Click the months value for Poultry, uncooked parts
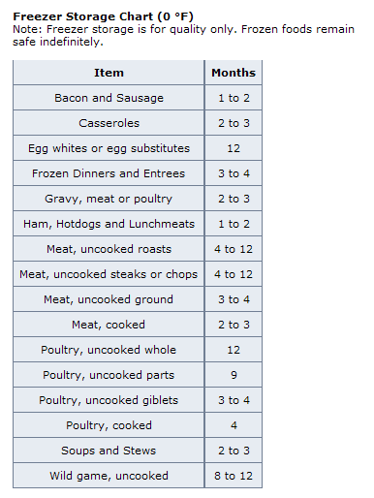The width and height of the screenshot is (374, 498). tap(234, 375)
